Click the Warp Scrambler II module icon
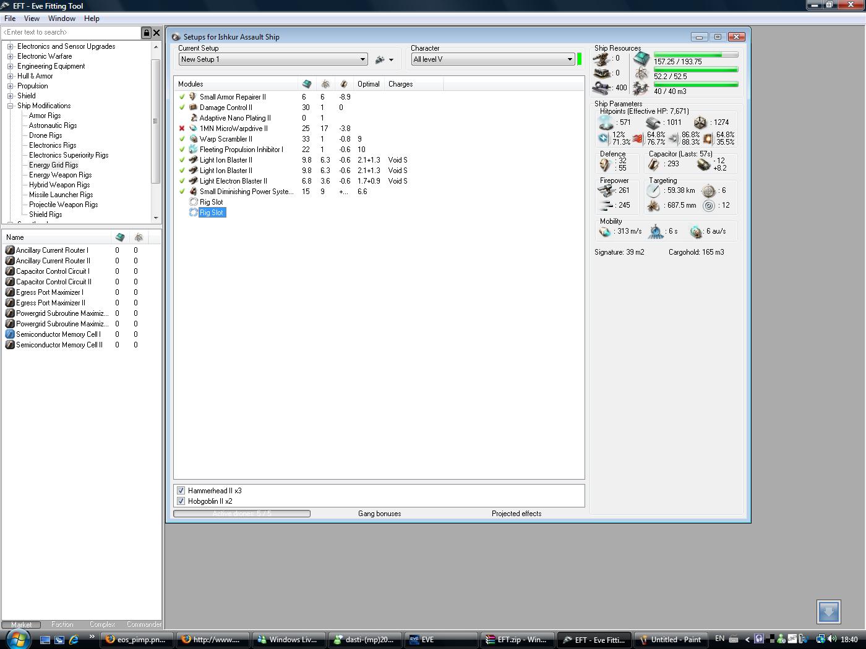Image resolution: width=866 pixels, height=649 pixels. point(193,139)
